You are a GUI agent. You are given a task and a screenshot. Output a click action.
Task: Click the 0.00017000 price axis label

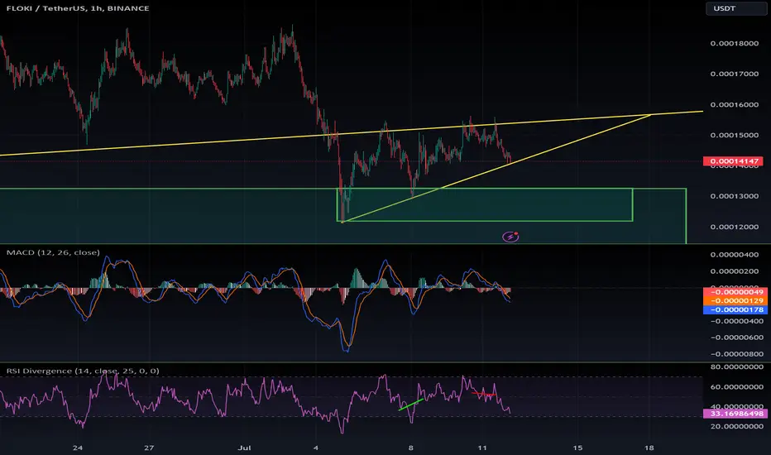click(734, 74)
